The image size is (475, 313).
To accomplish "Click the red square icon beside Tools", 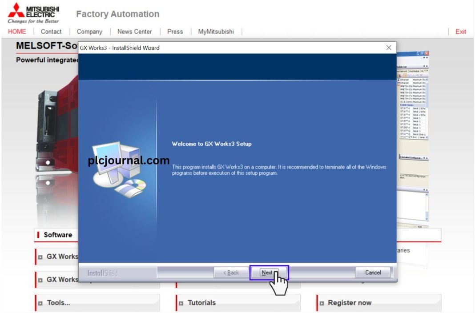I will [40, 303].
